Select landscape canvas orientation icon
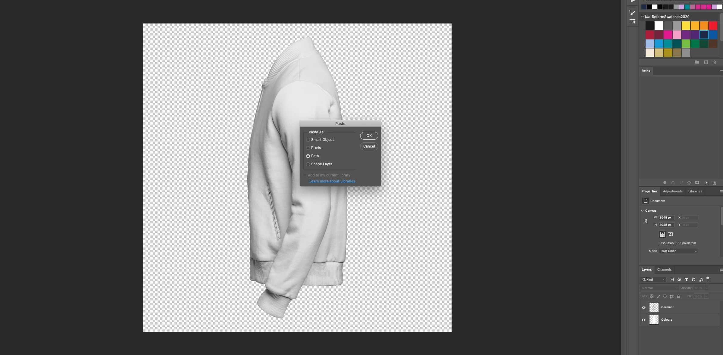723x355 pixels. 670,234
